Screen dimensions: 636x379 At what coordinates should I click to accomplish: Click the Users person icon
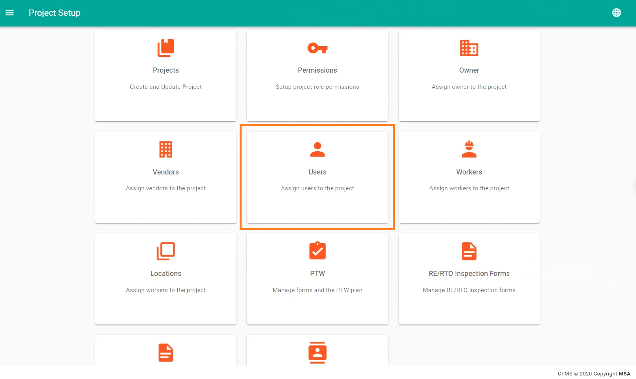click(x=317, y=150)
